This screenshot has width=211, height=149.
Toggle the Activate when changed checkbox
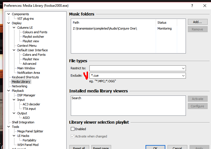[73, 136]
